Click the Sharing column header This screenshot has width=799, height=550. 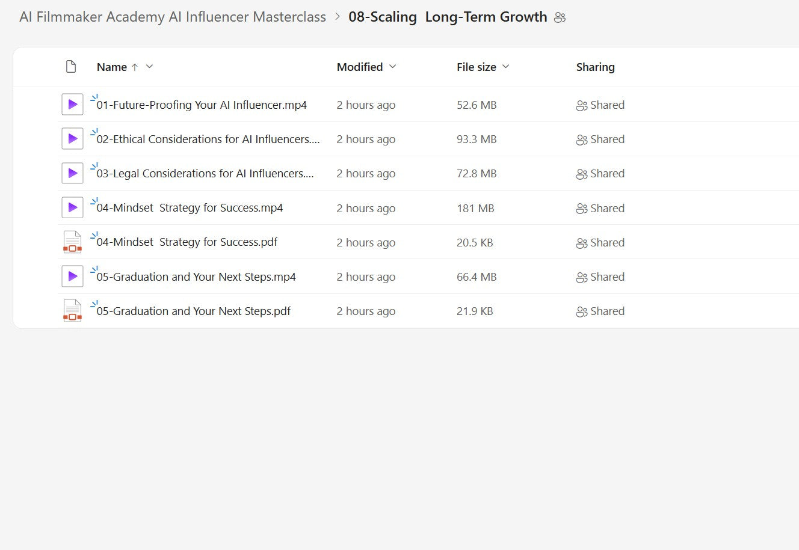click(x=595, y=67)
